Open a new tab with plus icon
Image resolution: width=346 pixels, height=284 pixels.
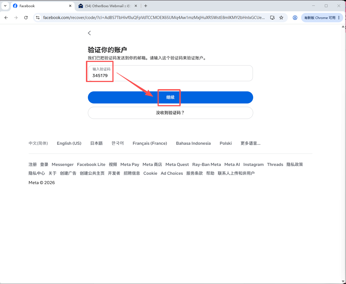click(146, 6)
